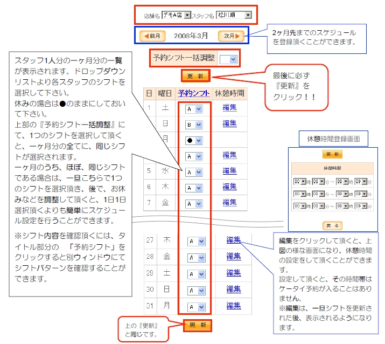Open shift dropdown showing B
Screen dimensions: 385x344
194,124
